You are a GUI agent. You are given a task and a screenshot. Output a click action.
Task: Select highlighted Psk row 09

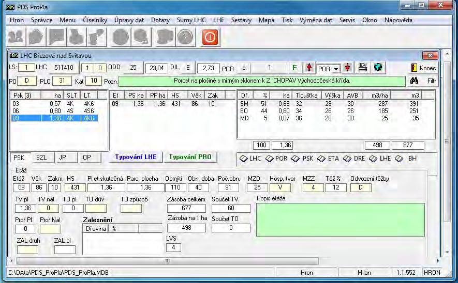pos(55,118)
